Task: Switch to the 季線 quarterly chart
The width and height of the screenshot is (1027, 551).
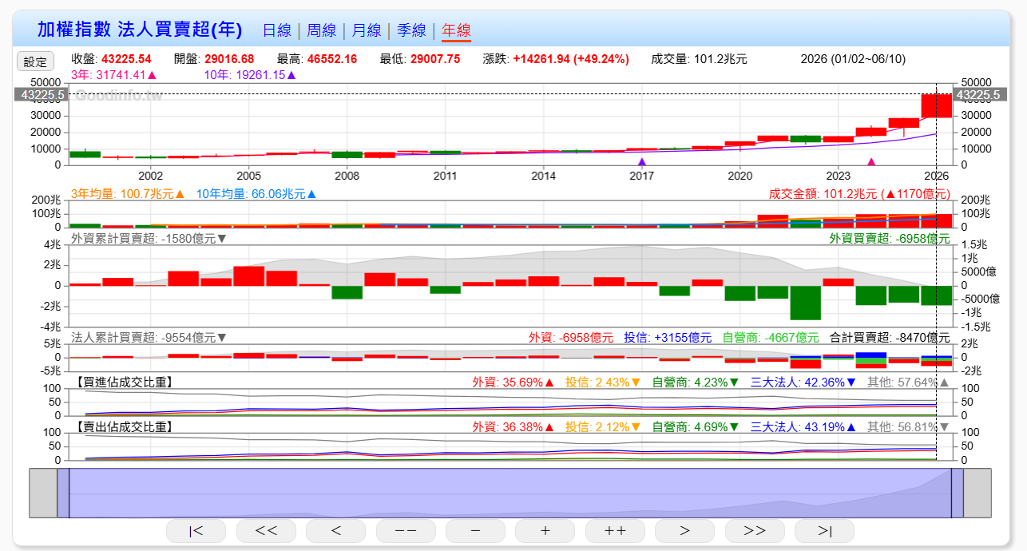Action: pyautogui.click(x=411, y=30)
